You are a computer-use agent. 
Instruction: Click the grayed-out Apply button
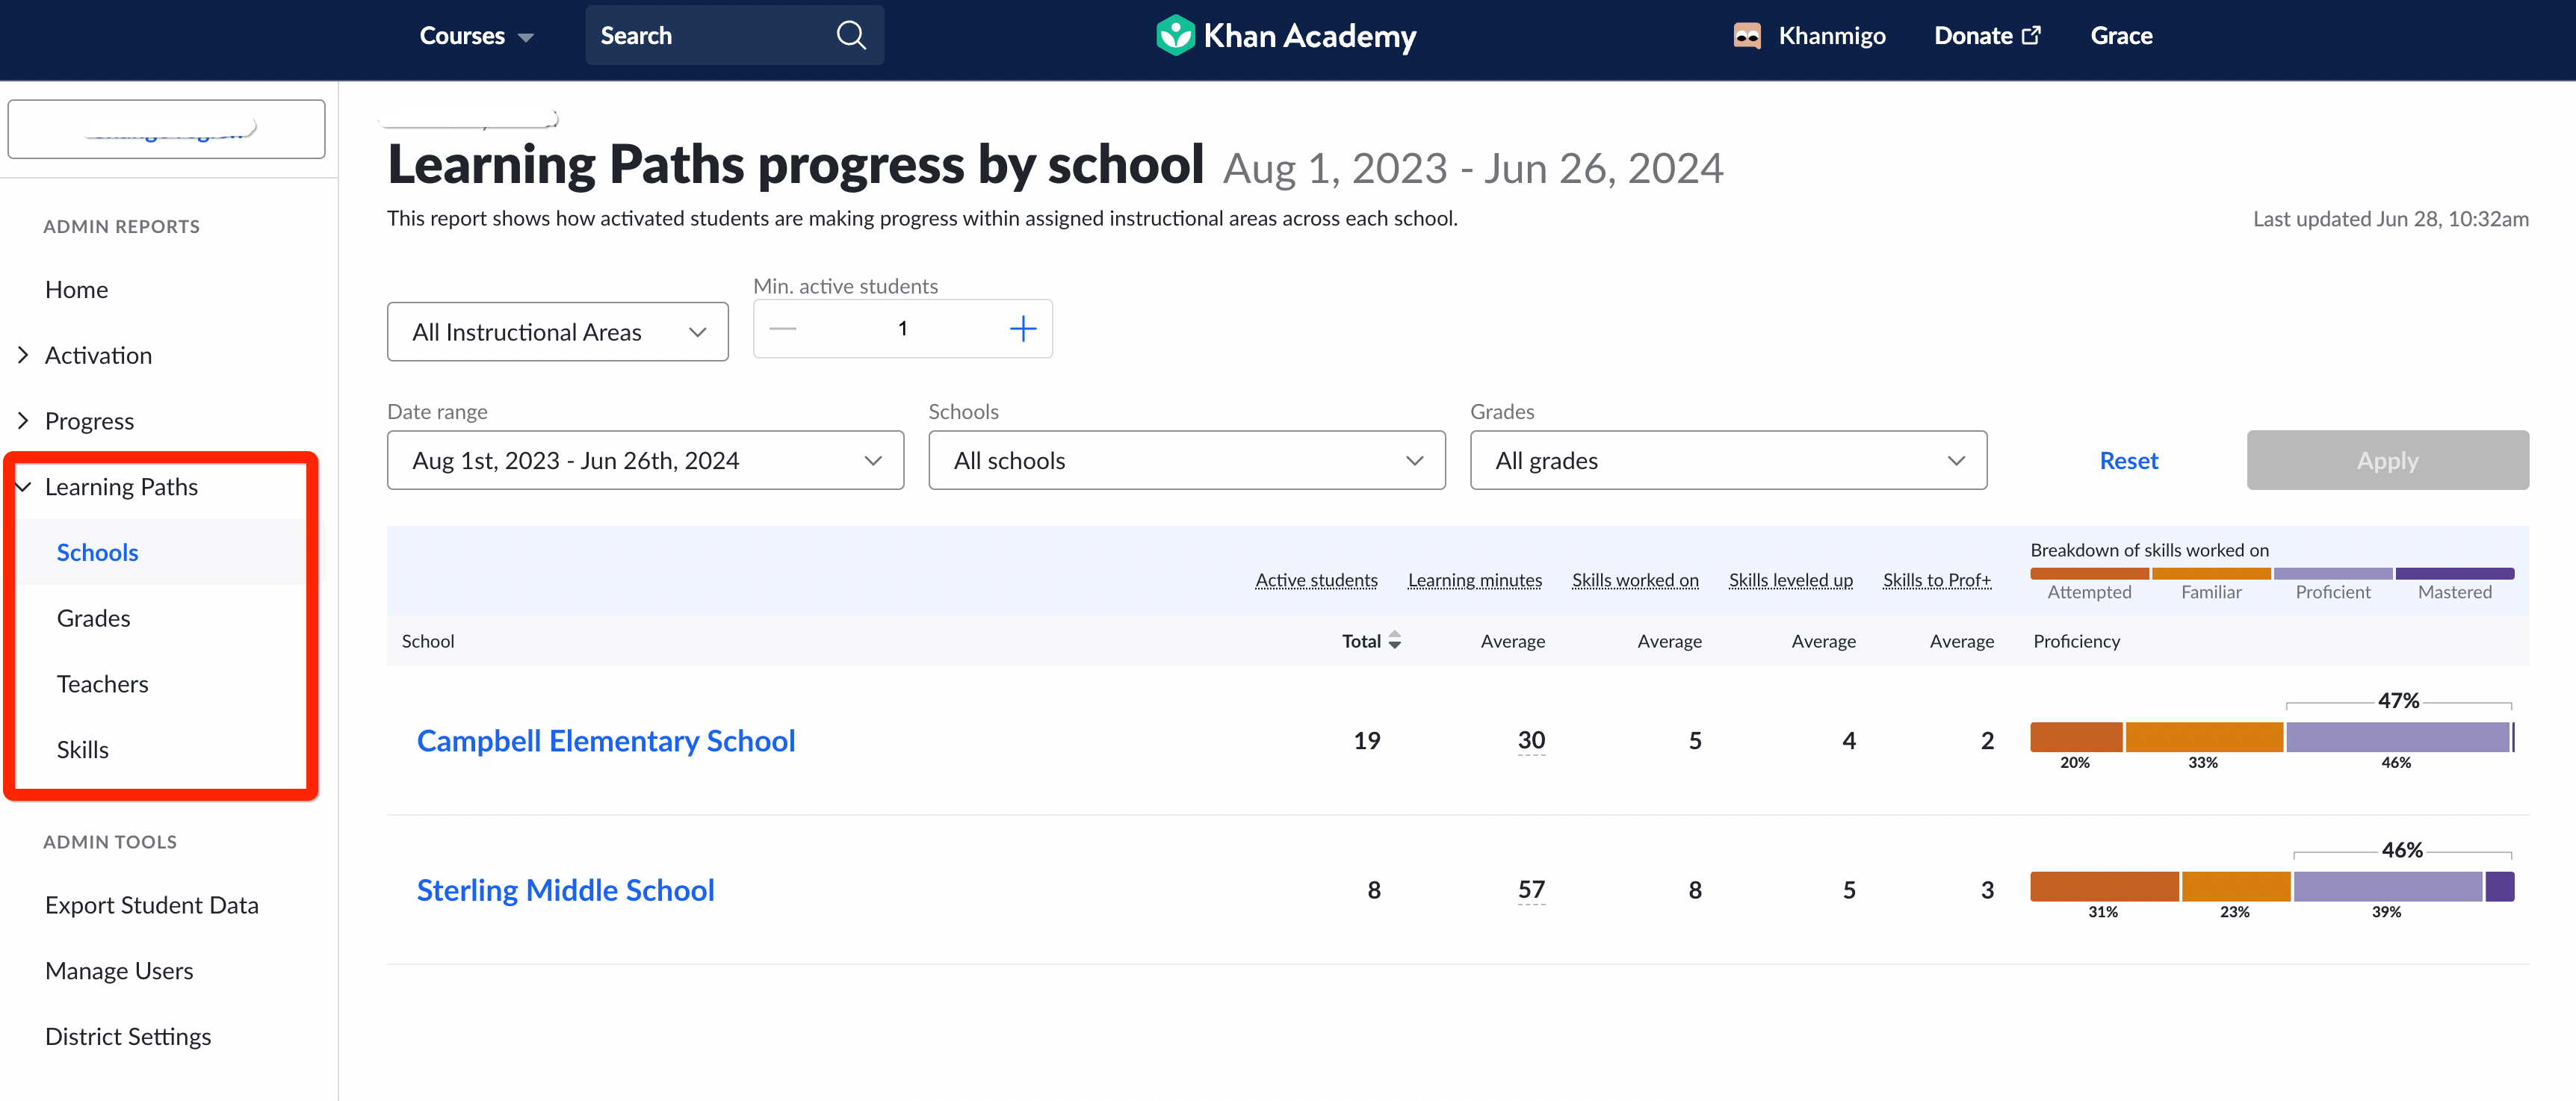(2387, 460)
